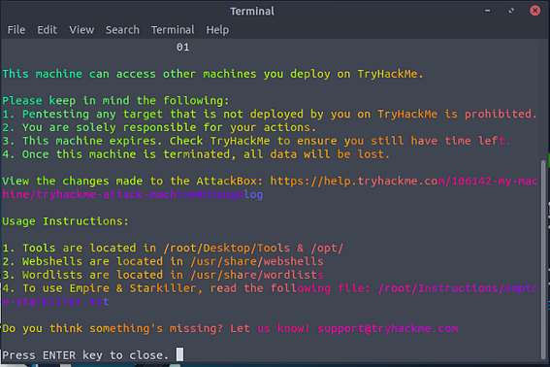Click the Terminal window title

(x=252, y=12)
